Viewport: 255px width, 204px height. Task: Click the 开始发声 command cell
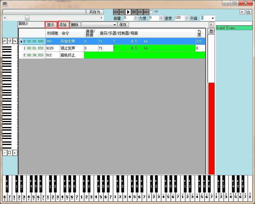(x=72, y=41)
